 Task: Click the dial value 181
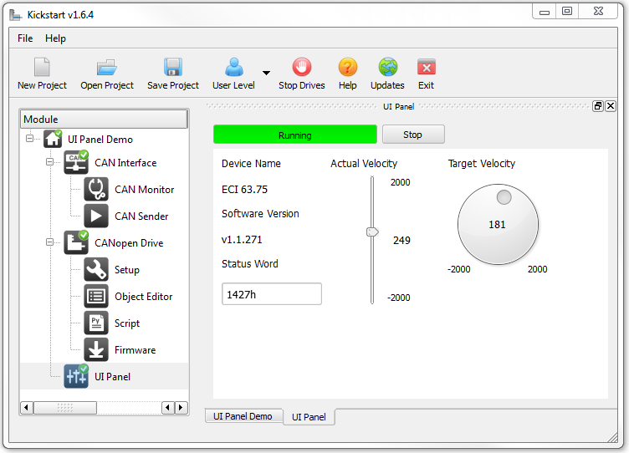497,225
